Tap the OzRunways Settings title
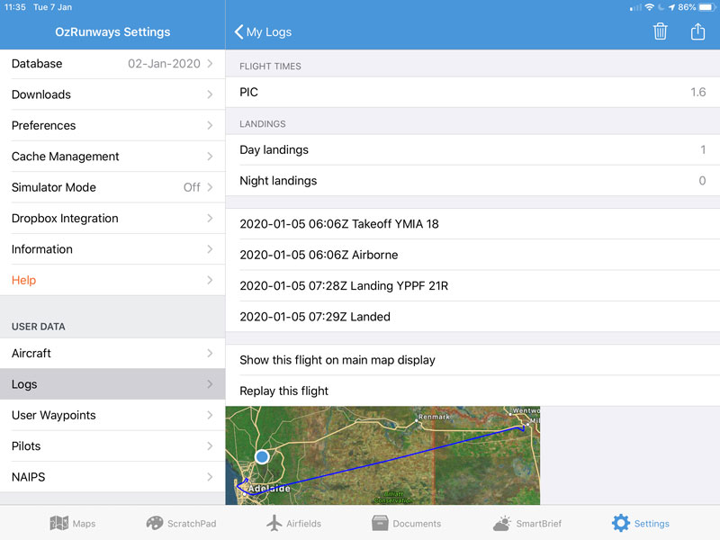This screenshot has width=720, height=540. [112, 31]
